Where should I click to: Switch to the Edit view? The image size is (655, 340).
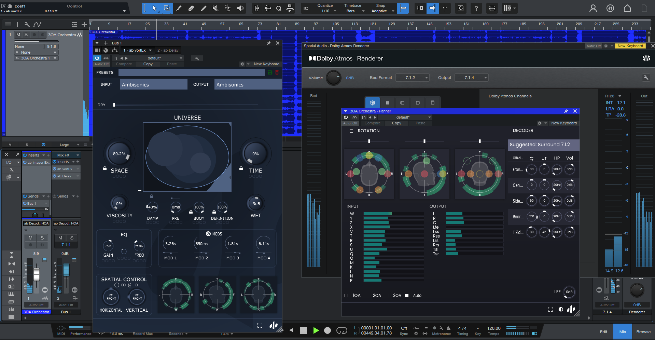coord(603,332)
